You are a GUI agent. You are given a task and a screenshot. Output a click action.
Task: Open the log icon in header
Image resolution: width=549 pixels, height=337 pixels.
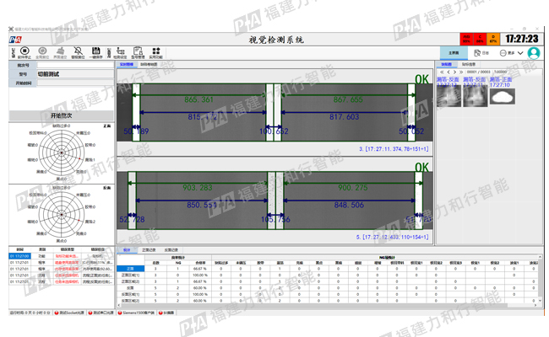click(x=478, y=53)
